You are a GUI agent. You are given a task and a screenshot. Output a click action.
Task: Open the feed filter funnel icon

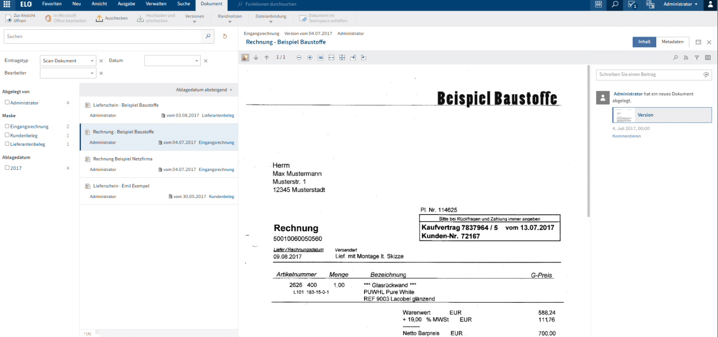(697, 57)
